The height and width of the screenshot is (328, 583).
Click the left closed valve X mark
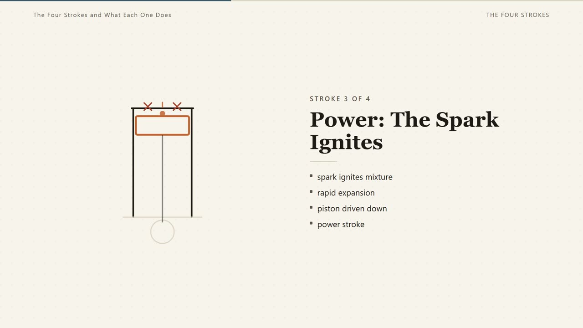click(x=148, y=107)
